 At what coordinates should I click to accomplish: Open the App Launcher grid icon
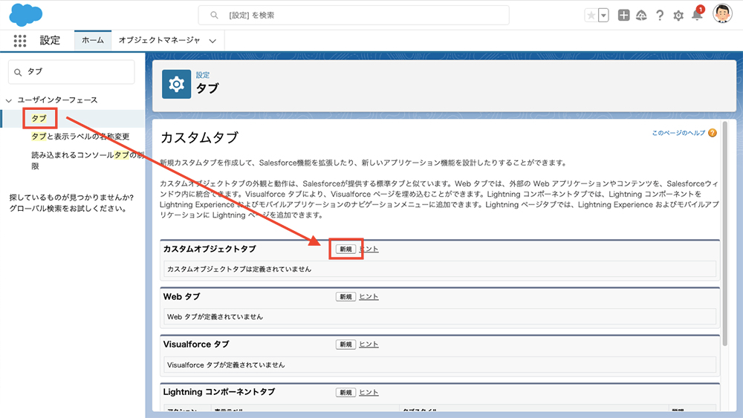point(20,41)
